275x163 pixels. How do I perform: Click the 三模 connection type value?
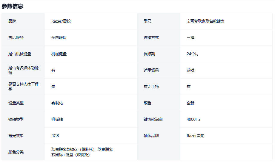pyautogui.click(x=190, y=37)
